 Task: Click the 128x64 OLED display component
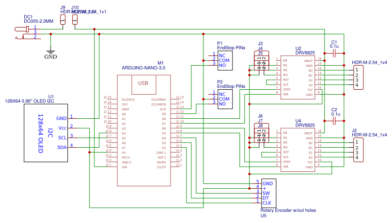[x=46, y=133]
